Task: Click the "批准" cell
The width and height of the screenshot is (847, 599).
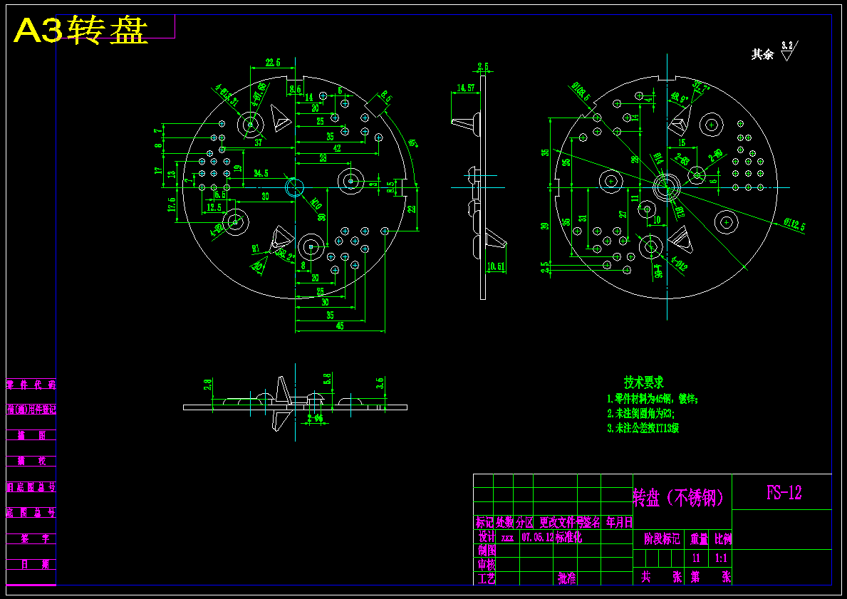Action: point(566,579)
